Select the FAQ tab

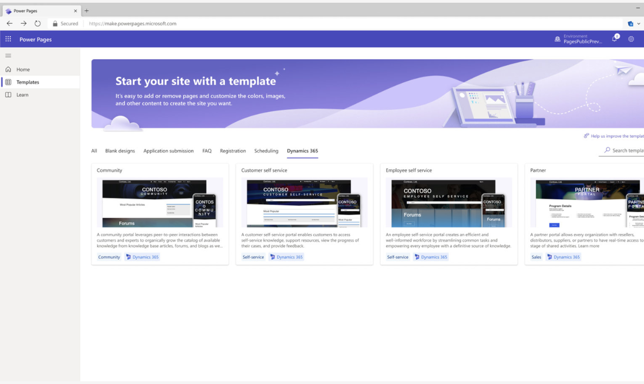point(207,151)
